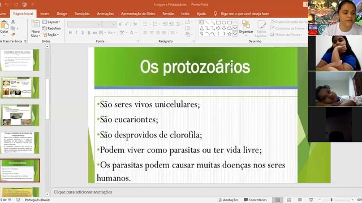The height and width of the screenshot is (203, 362).
Task: Switch to Reading view icon
Action: pos(300,200)
